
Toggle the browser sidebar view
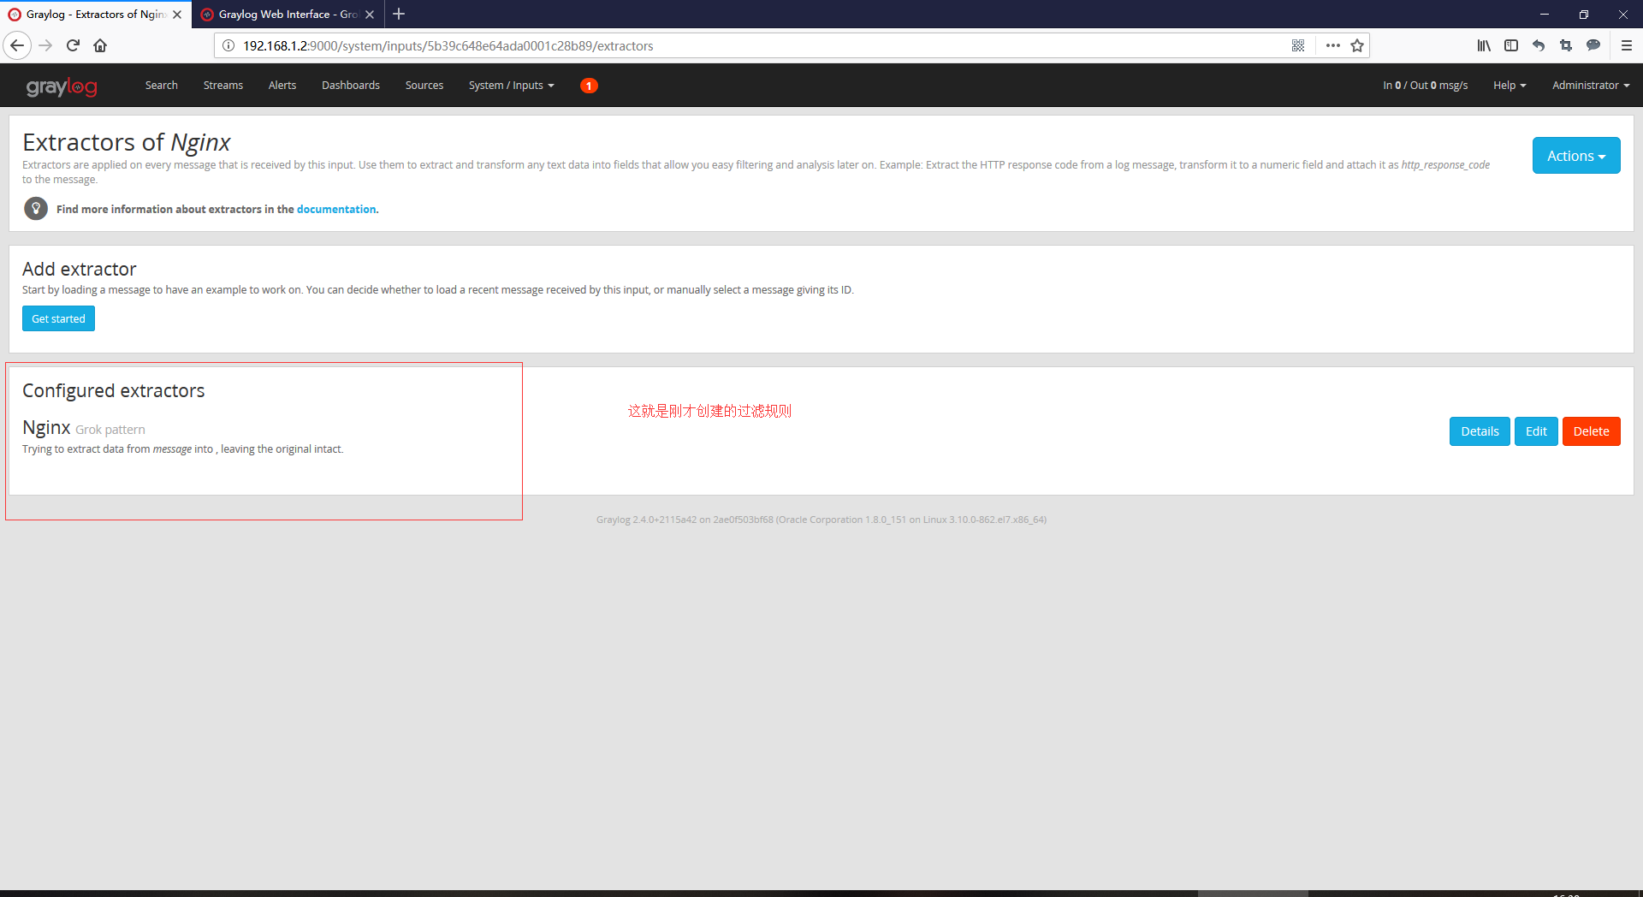click(1511, 45)
